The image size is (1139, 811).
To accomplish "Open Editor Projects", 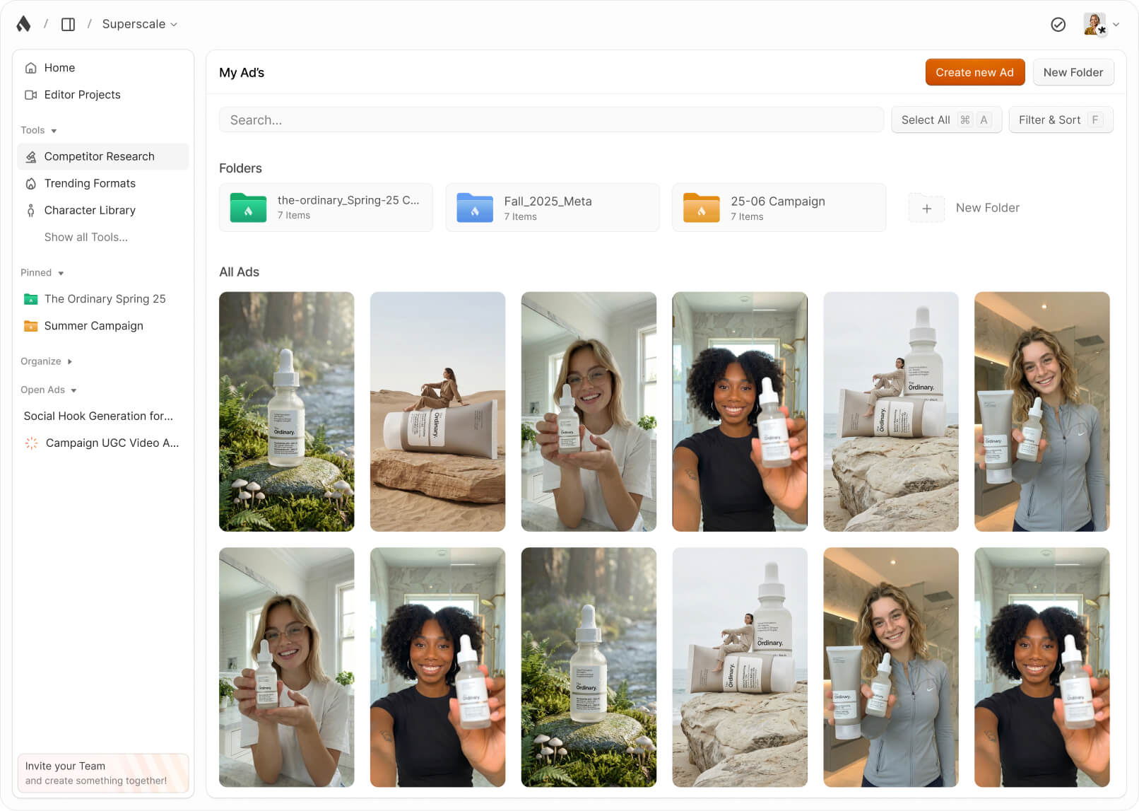I will (103, 95).
